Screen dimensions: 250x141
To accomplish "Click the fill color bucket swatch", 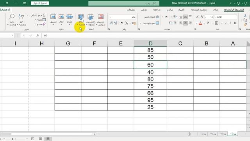I will coord(208,23).
